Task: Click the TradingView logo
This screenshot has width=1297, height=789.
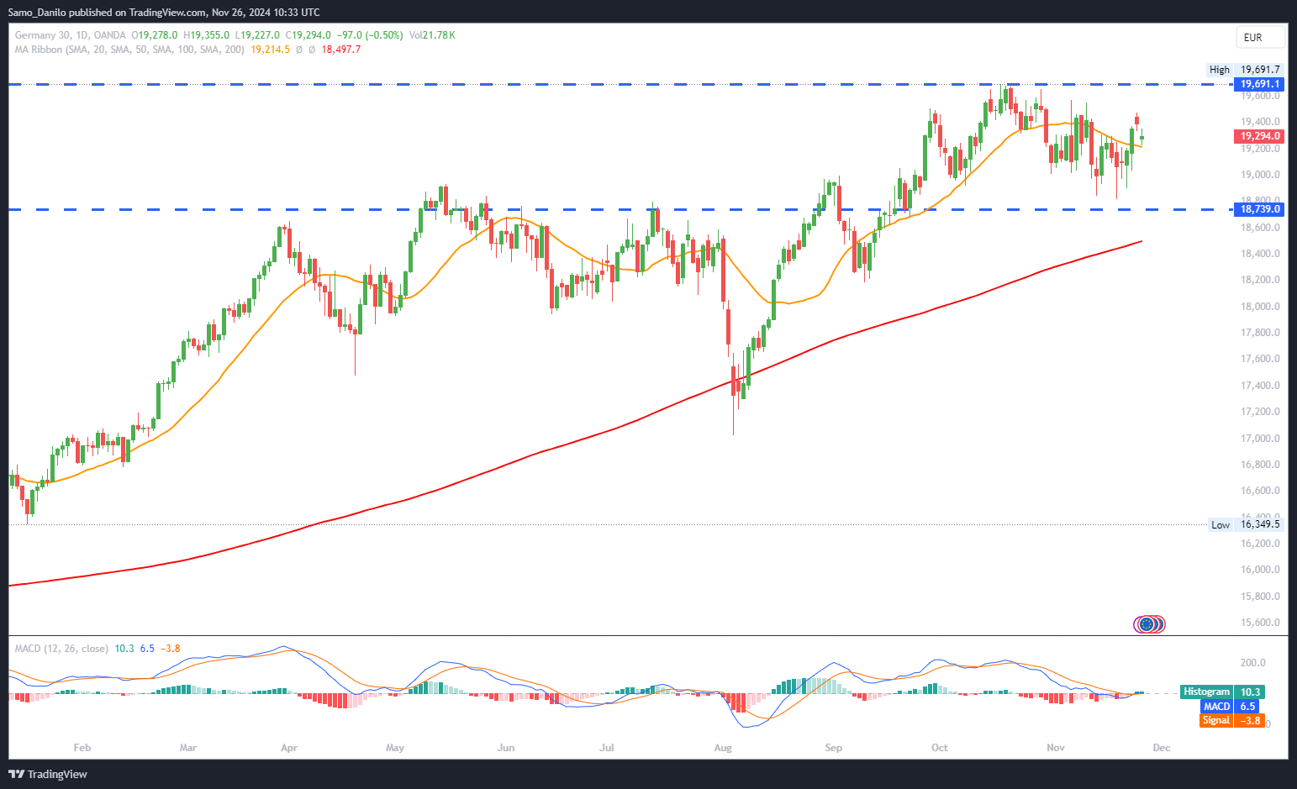Action: coord(48,774)
